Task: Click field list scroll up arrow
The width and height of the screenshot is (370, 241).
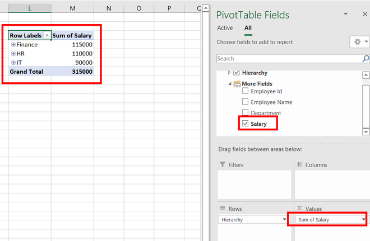Action: pyautogui.click(x=366, y=75)
